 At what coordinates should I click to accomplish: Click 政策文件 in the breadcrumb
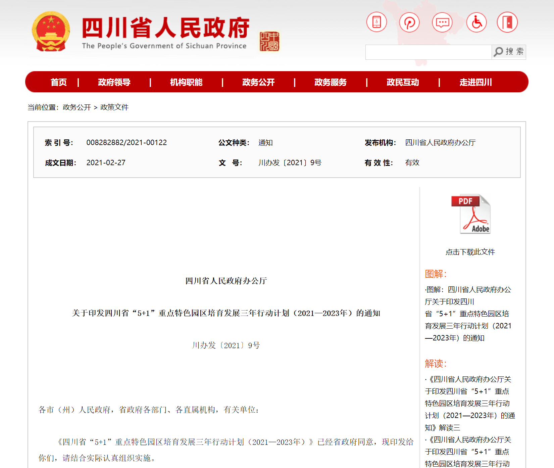click(x=114, y=107)
